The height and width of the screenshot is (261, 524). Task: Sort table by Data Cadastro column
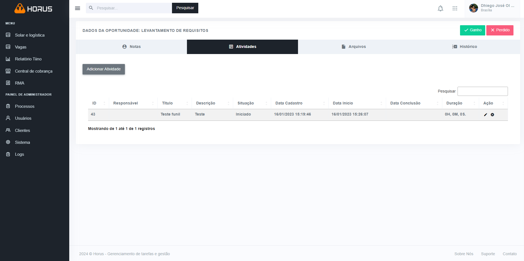(x=299, y=103)
